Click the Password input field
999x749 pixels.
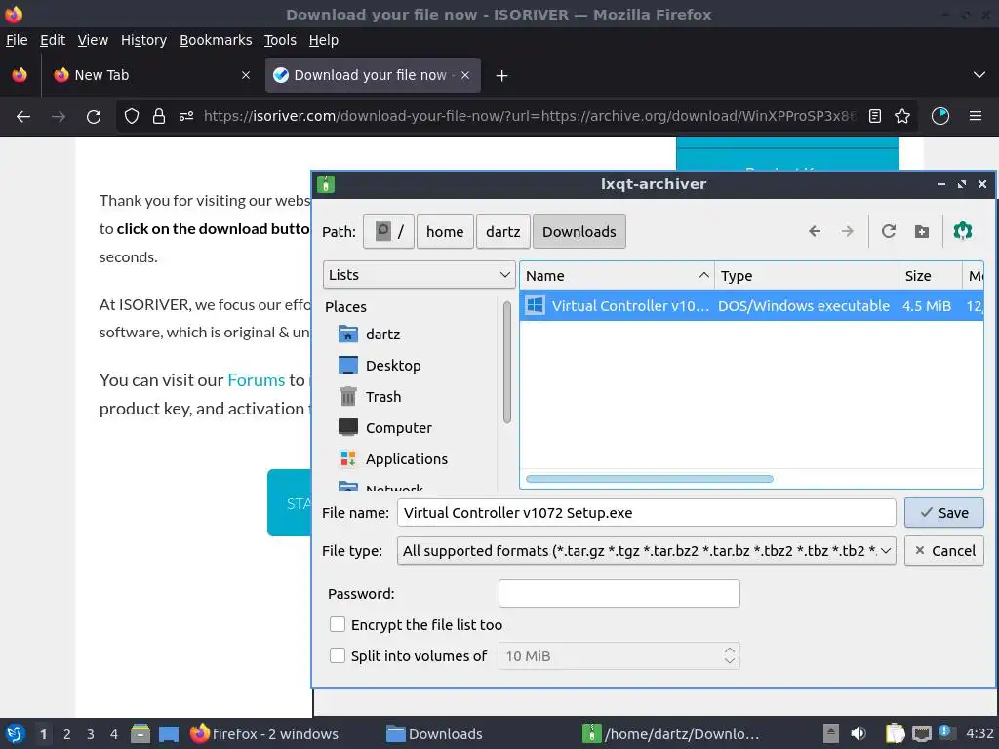pyautogui.click(x=619, y=594)
